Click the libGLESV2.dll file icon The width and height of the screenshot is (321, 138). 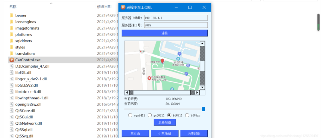point(12,85)
